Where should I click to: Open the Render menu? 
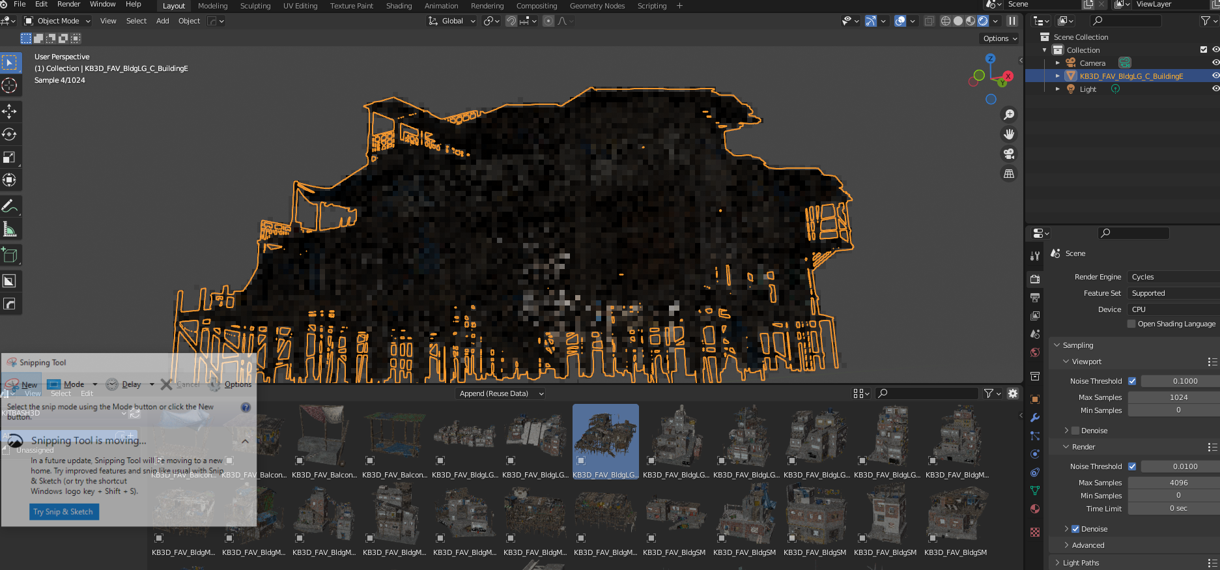click(68, 5)
